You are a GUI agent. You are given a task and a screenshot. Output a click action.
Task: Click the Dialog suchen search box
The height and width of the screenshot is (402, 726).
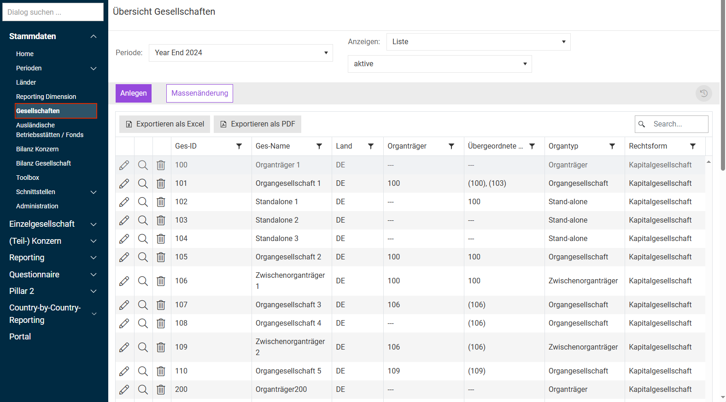pyautogui.click(x=53, y=12)
